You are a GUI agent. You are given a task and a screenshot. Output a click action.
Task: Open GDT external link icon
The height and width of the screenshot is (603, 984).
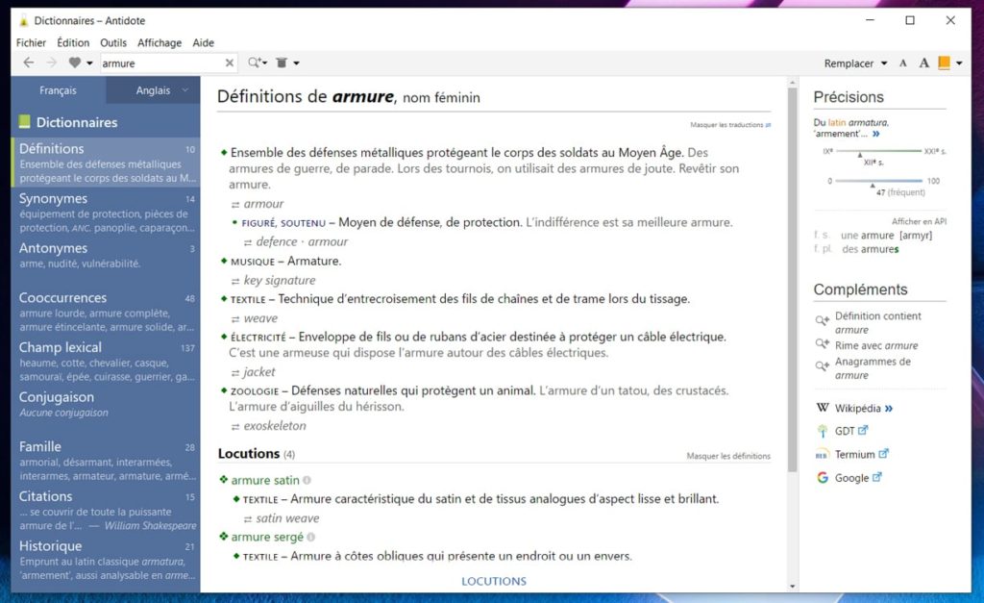(x=863, y=430)
